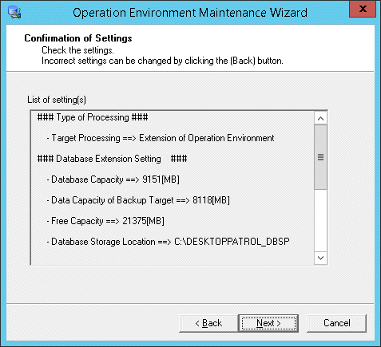Go back with the Back button
This screenshot has width=381, height=347.
coord(208,323)
